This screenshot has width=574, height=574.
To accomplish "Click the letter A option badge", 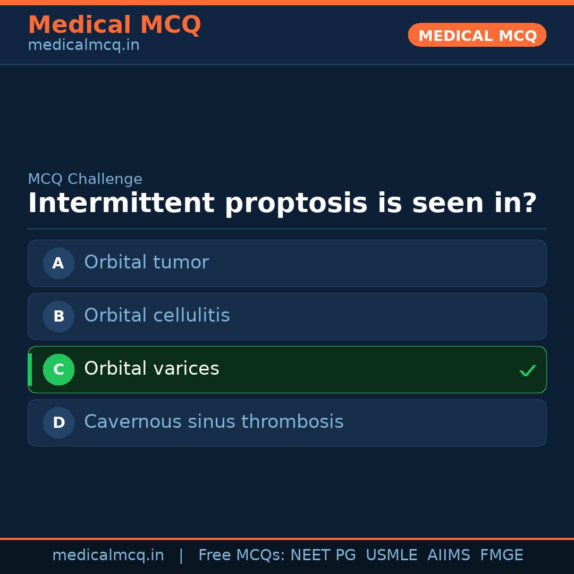I will pyautogui.click(x=58, y=263).
